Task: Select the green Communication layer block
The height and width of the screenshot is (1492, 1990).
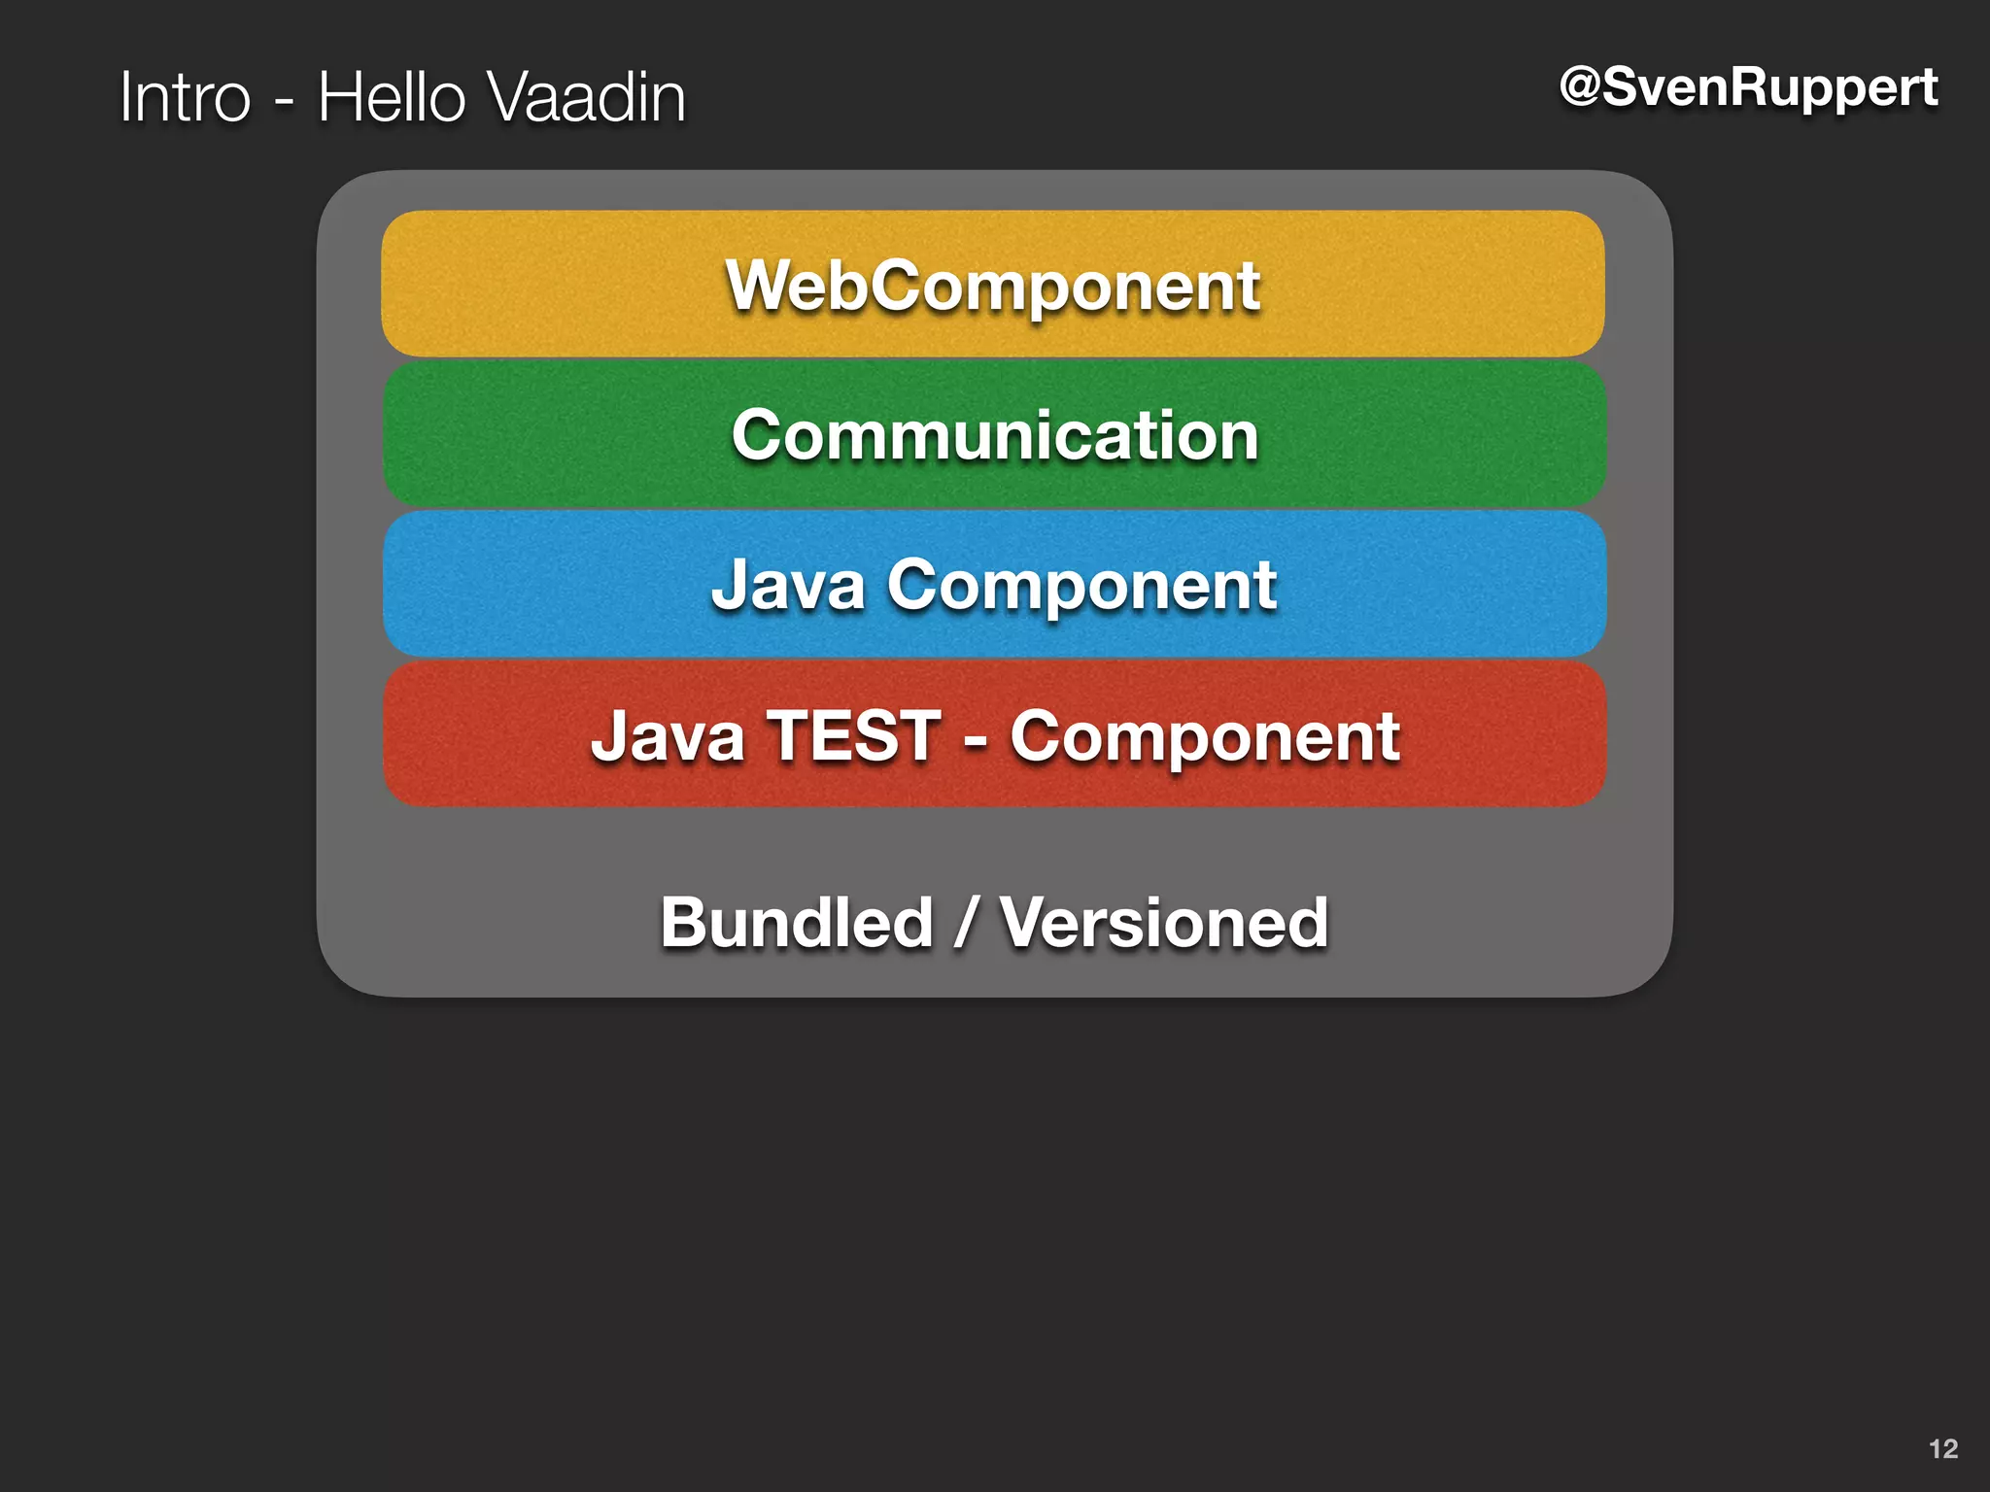Action: coord(994,435)
